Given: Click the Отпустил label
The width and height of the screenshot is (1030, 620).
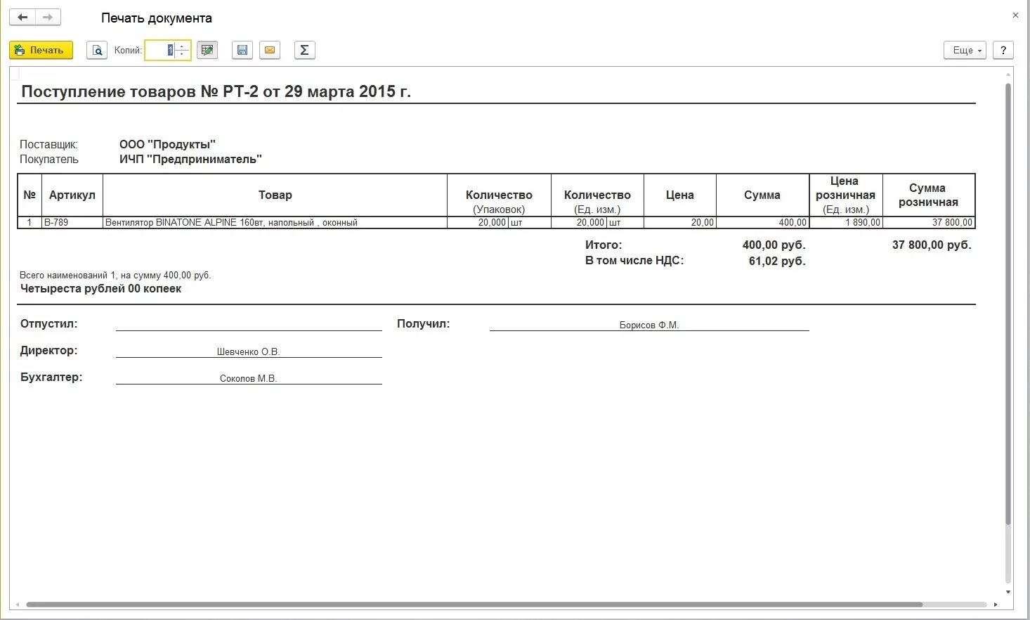Looking at the screenshot, I should point(48,323).
